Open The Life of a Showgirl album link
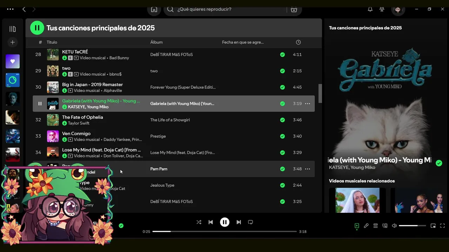 170,120
